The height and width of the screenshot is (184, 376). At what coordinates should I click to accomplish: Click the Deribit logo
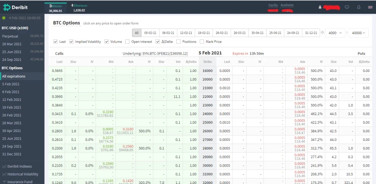[x=16, y=7]
